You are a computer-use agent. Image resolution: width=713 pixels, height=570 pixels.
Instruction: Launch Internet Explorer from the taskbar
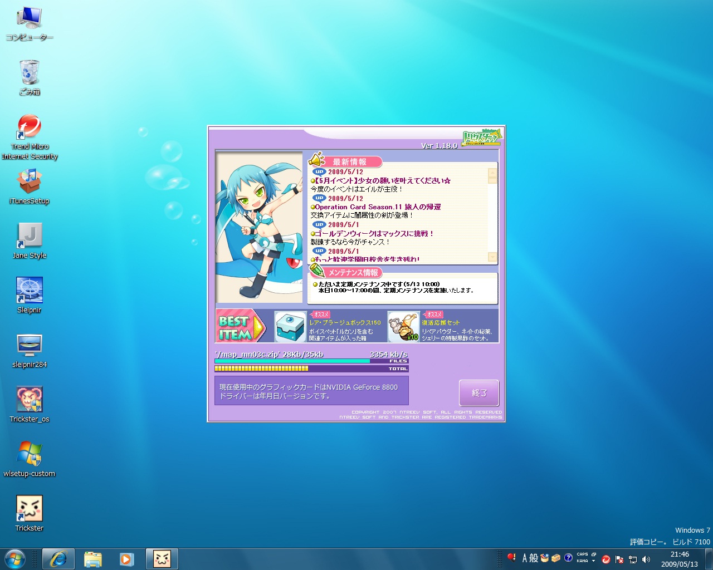pos(58,558)
